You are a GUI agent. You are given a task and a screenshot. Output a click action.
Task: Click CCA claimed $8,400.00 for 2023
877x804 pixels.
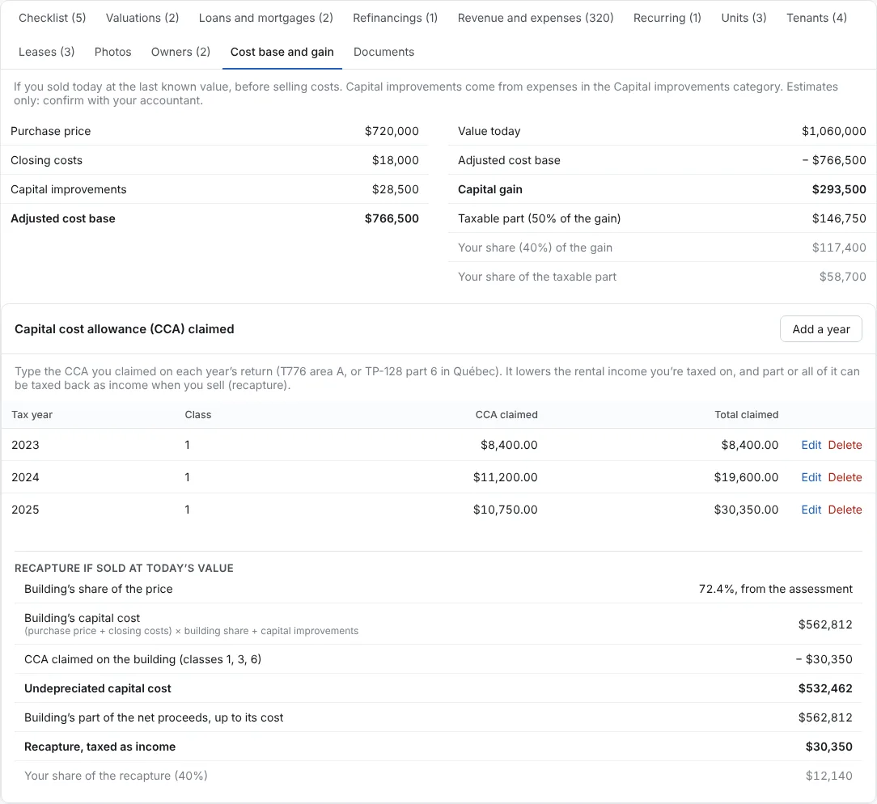(x=509, y=445)
